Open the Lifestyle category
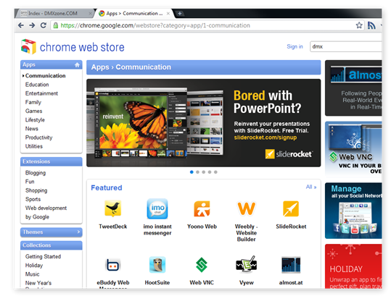 [x=35, y=120]
